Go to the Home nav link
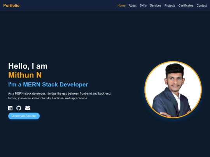Viewport: 210px width, 157px height. coord(121,5)
